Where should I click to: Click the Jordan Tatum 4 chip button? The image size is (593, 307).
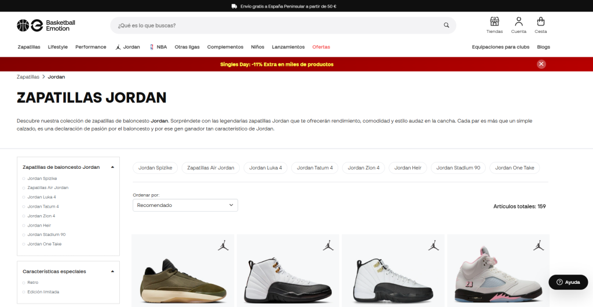pyautogui.click(x=314, y=168)
